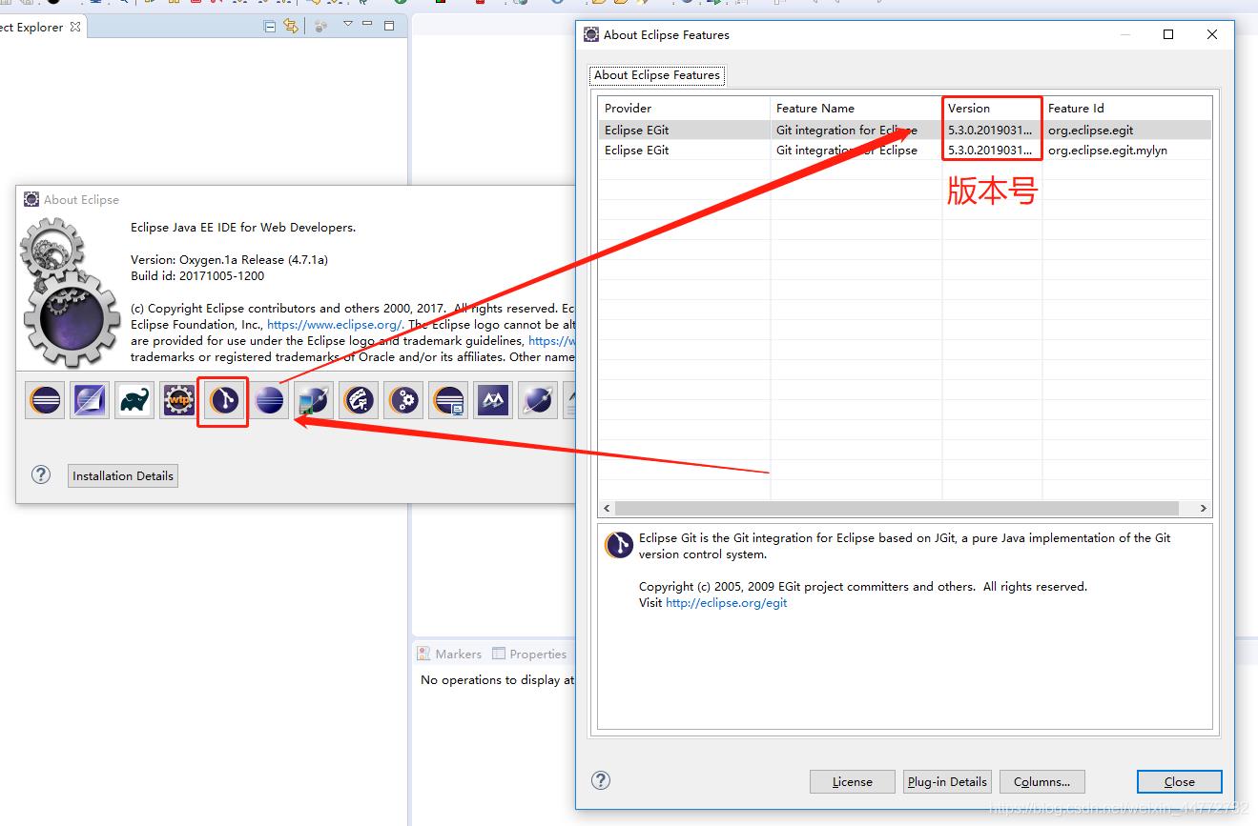Viewport: 1258px width, 826px height.
Task: Select the org.eclipse.egit feature row
Action: [905, 131]
